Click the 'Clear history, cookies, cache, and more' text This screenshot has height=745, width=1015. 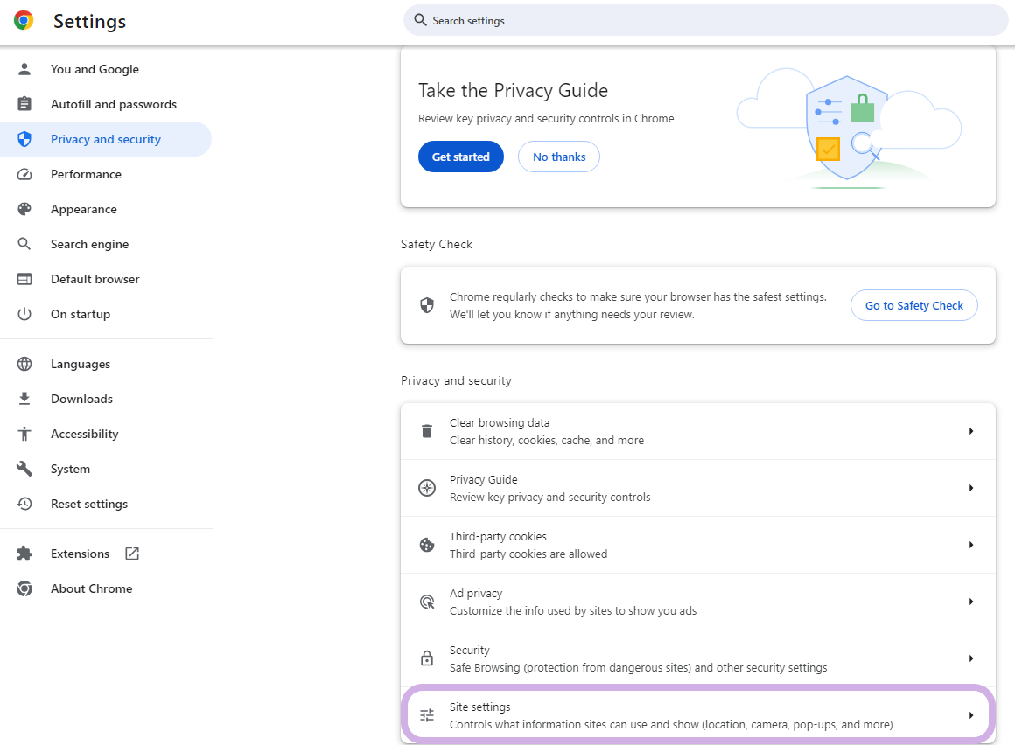tap(547, 441)
